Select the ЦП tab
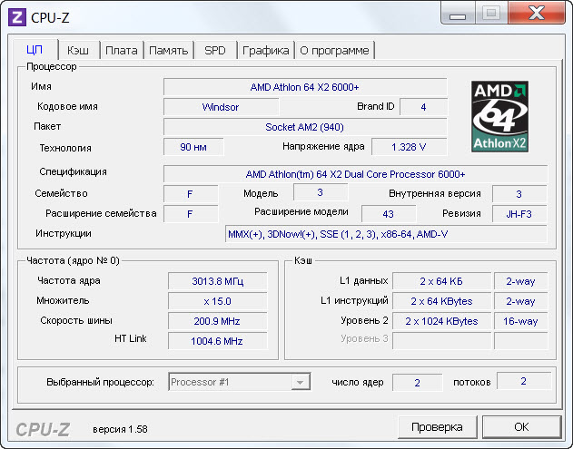This screenshot has height=449, width=573. point(35,50)
